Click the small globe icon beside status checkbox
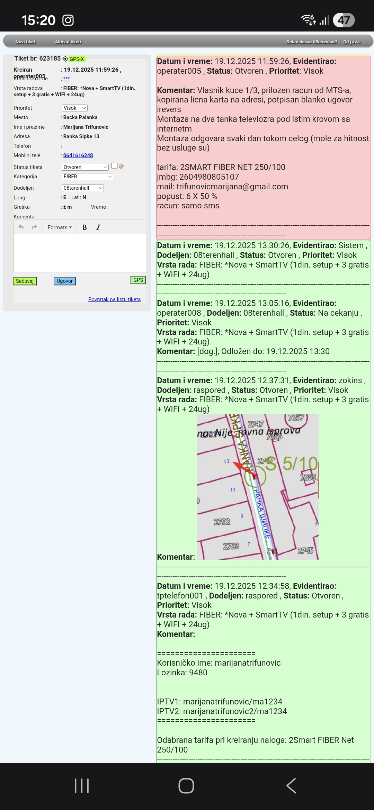This screenshot has width=374, height=810. coord(121,166)
